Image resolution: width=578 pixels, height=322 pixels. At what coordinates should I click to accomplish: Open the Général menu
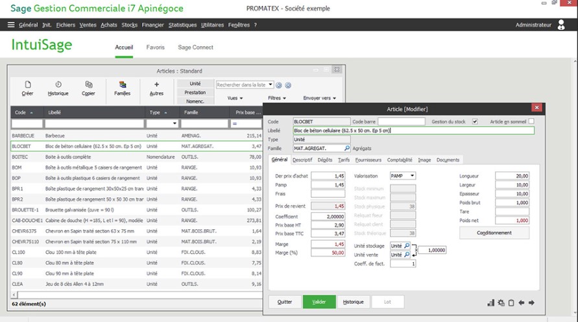(29, 25)
